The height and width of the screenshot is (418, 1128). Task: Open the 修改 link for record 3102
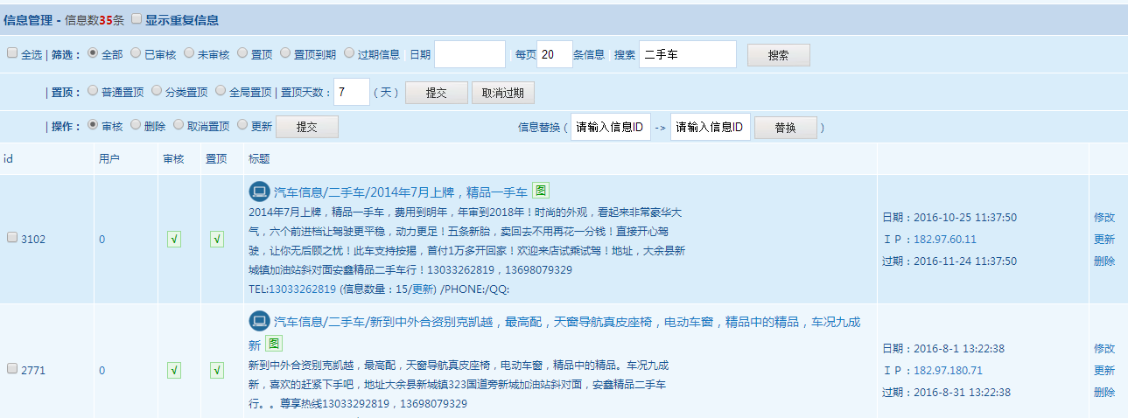coord(1103,218)
